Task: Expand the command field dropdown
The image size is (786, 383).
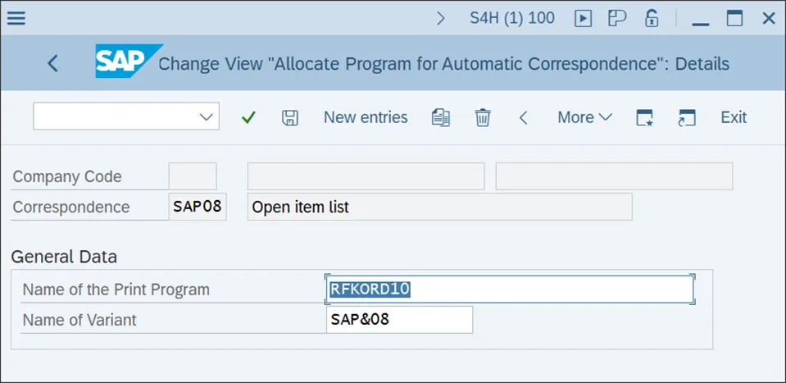Action: click(207, 117)
